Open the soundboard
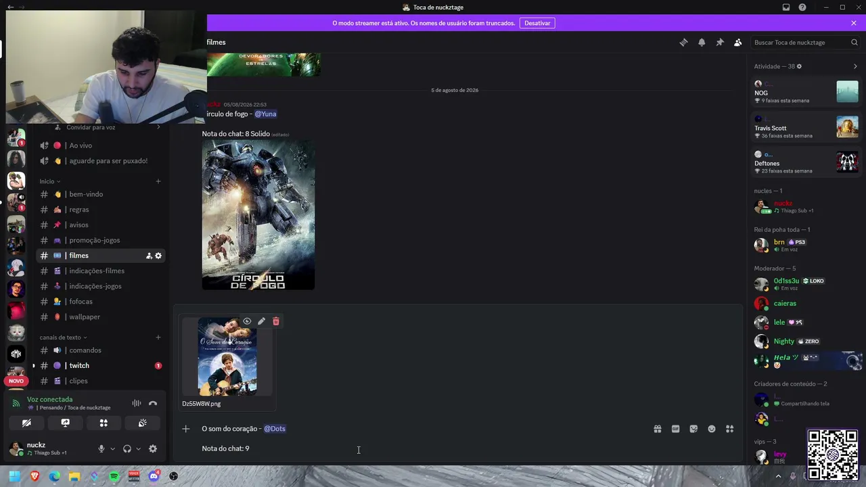866x487 pixels. coord(142,423)
